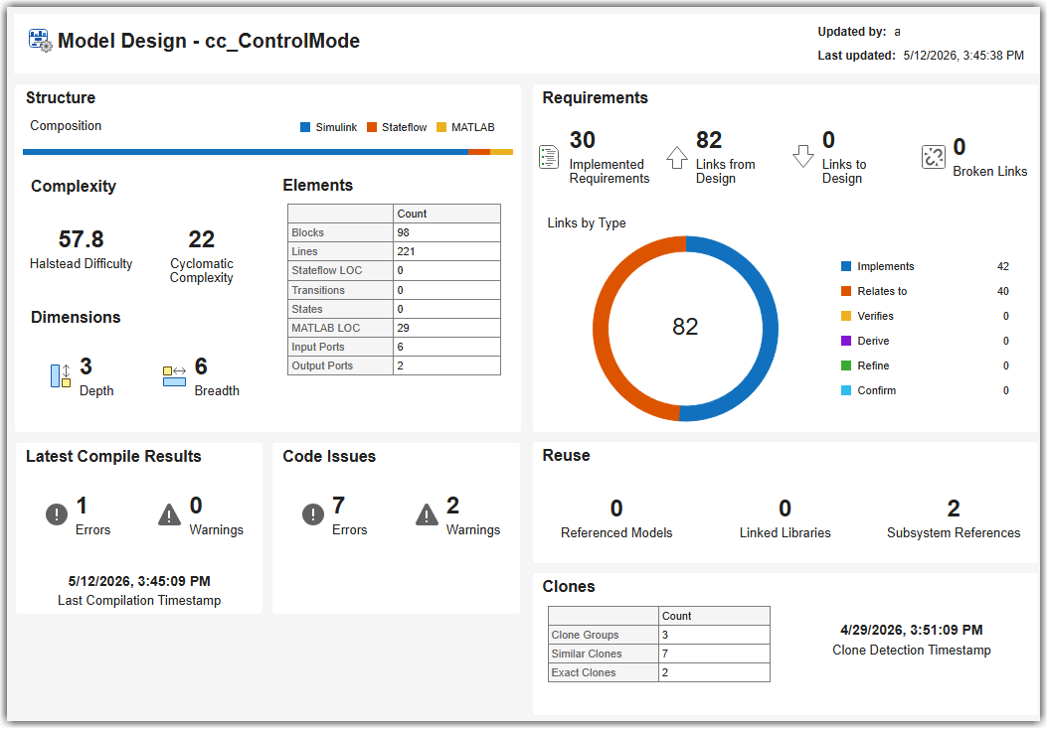Click the Derive legend purple swatch
Screen dimensions: 1048x729
(x=846, y=341)
